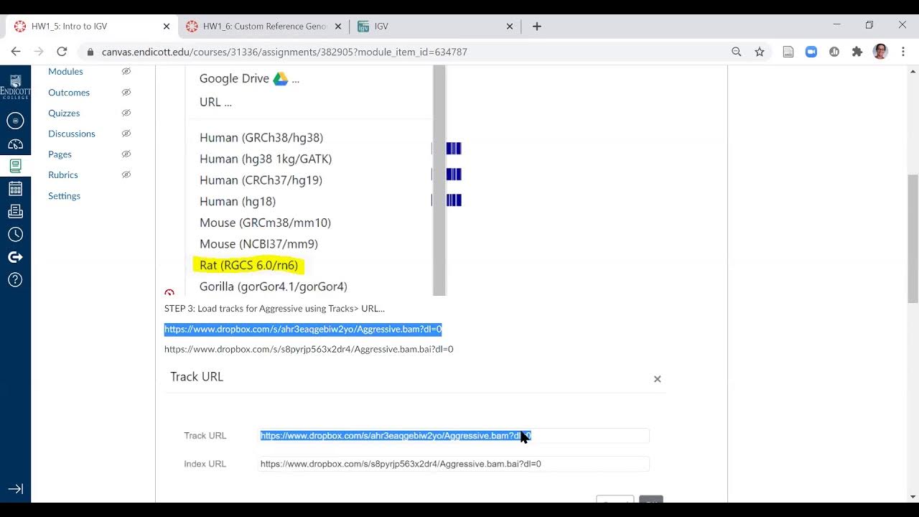Select Human (hg18) genome entry
The width and height of the screenshot is (919, 517).
coord(238,201)
